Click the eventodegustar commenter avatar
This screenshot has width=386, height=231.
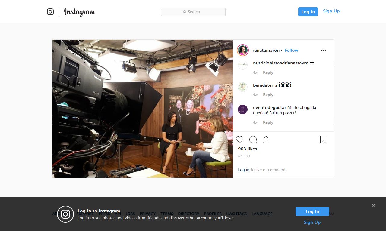point(243,109)
